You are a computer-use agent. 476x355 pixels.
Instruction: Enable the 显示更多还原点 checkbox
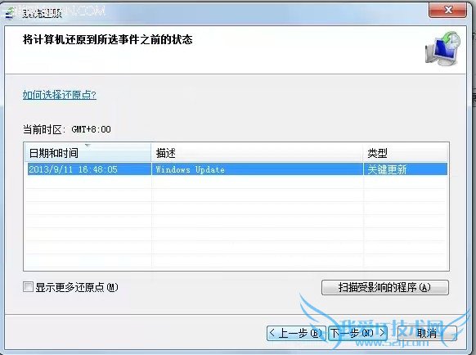point(29,286)
